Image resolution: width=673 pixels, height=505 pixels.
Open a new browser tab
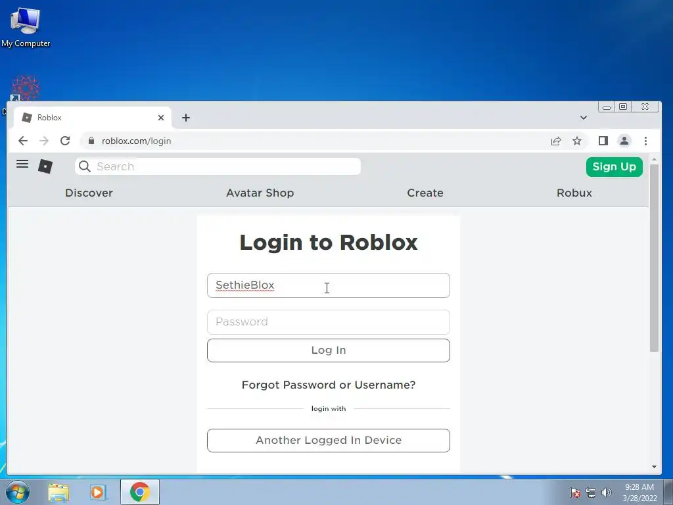[186, 118]
